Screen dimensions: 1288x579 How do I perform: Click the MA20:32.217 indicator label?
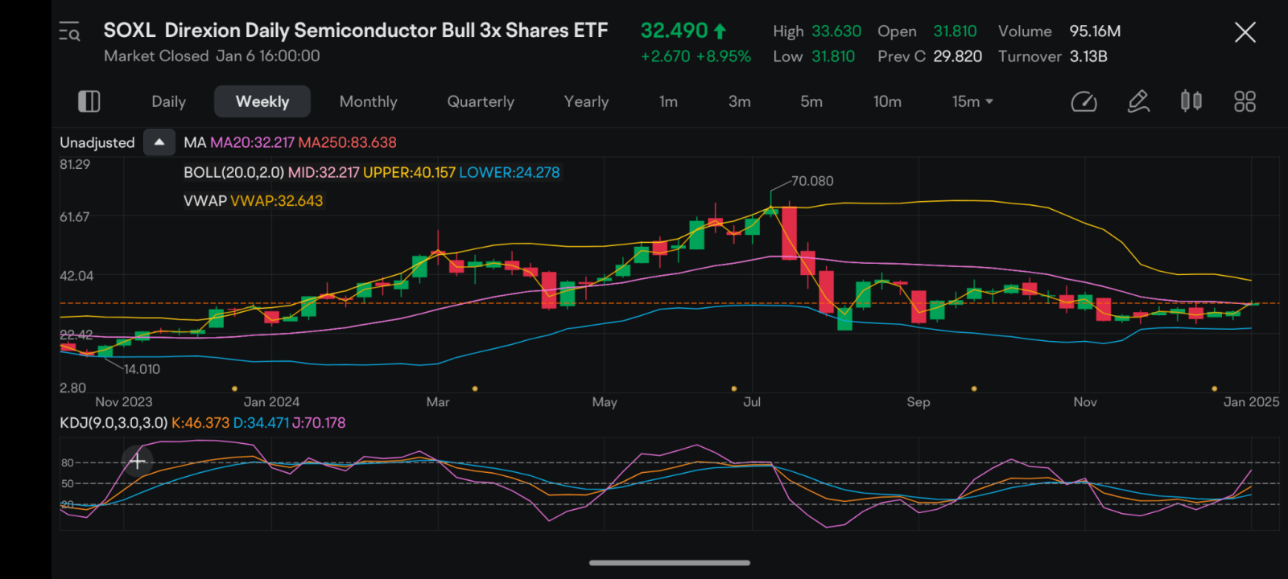coord(252,142)
